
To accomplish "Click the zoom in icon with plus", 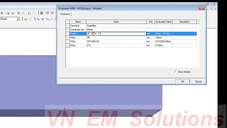I will tap(8, 13).
